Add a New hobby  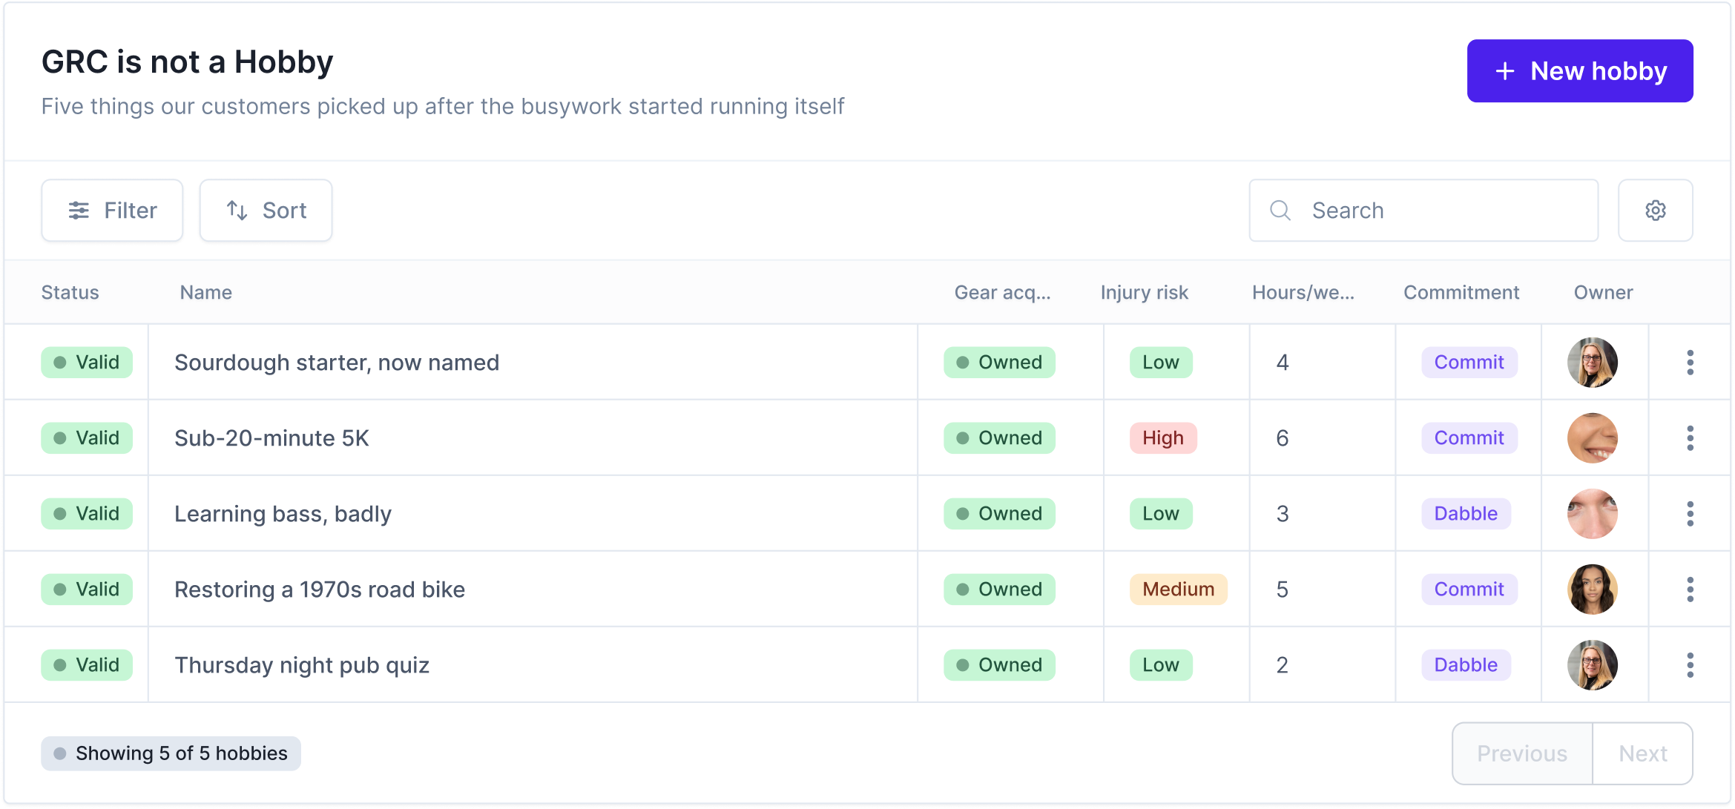(x=1580, y=71)
